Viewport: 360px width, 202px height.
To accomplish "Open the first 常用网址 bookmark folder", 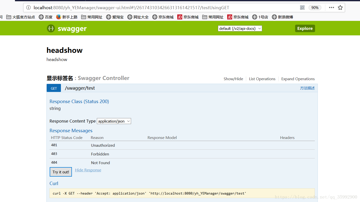I will [92, 17].
